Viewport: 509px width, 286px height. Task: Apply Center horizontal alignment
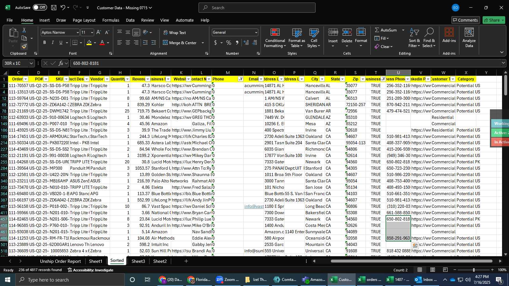(128, 43)
